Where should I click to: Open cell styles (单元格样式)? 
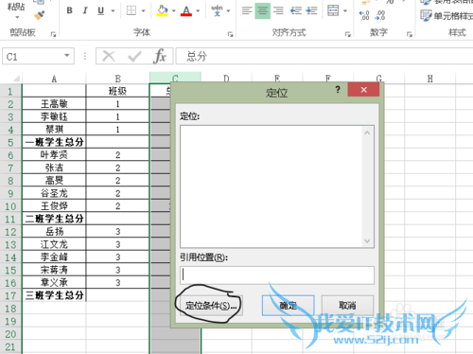coord(447,16)
